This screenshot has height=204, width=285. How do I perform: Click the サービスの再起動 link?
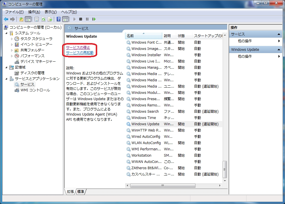(80, 52)
